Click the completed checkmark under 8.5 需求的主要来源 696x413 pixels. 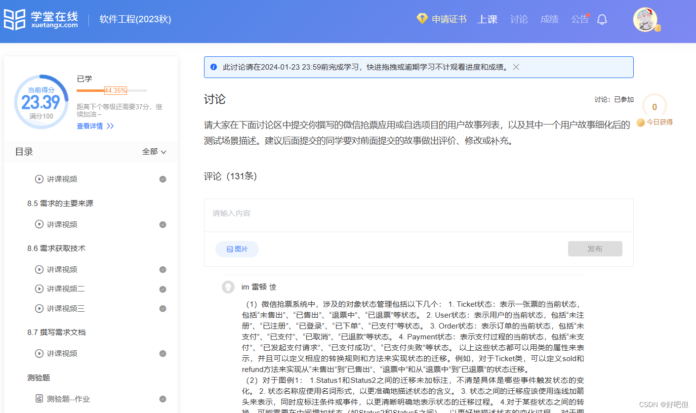pos(163,225)
